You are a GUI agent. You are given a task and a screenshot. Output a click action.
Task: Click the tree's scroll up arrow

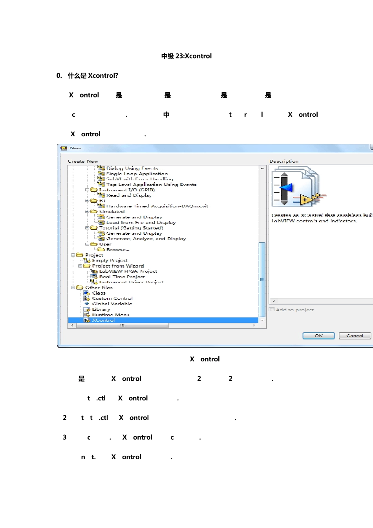262,168
